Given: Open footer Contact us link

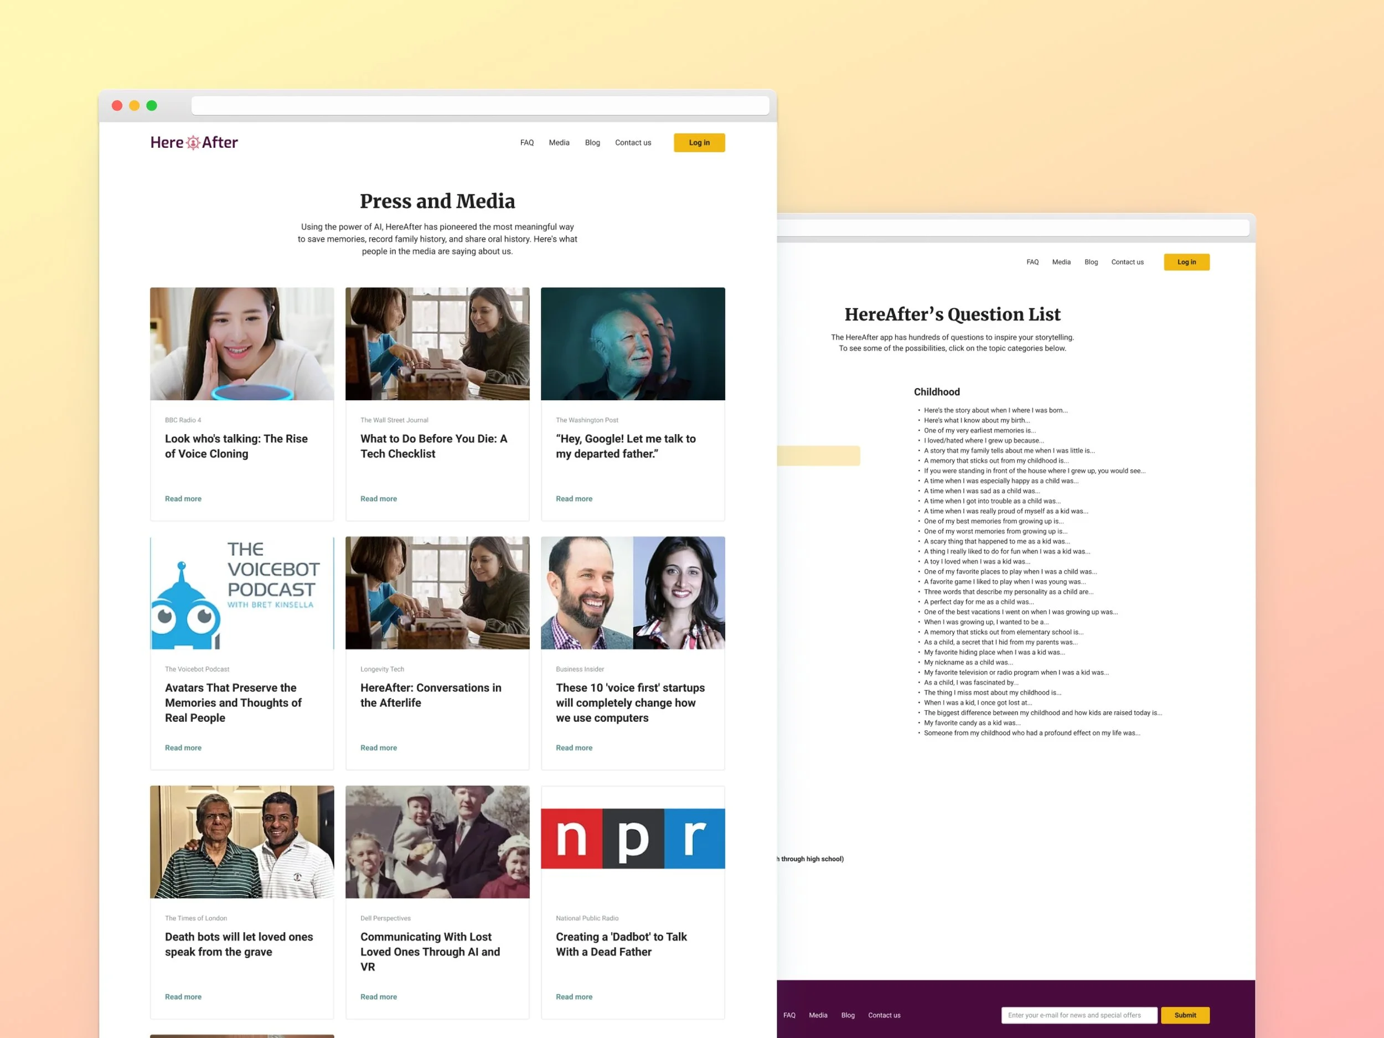Looking at the screenshot, I should click(x=884, y=1015).
